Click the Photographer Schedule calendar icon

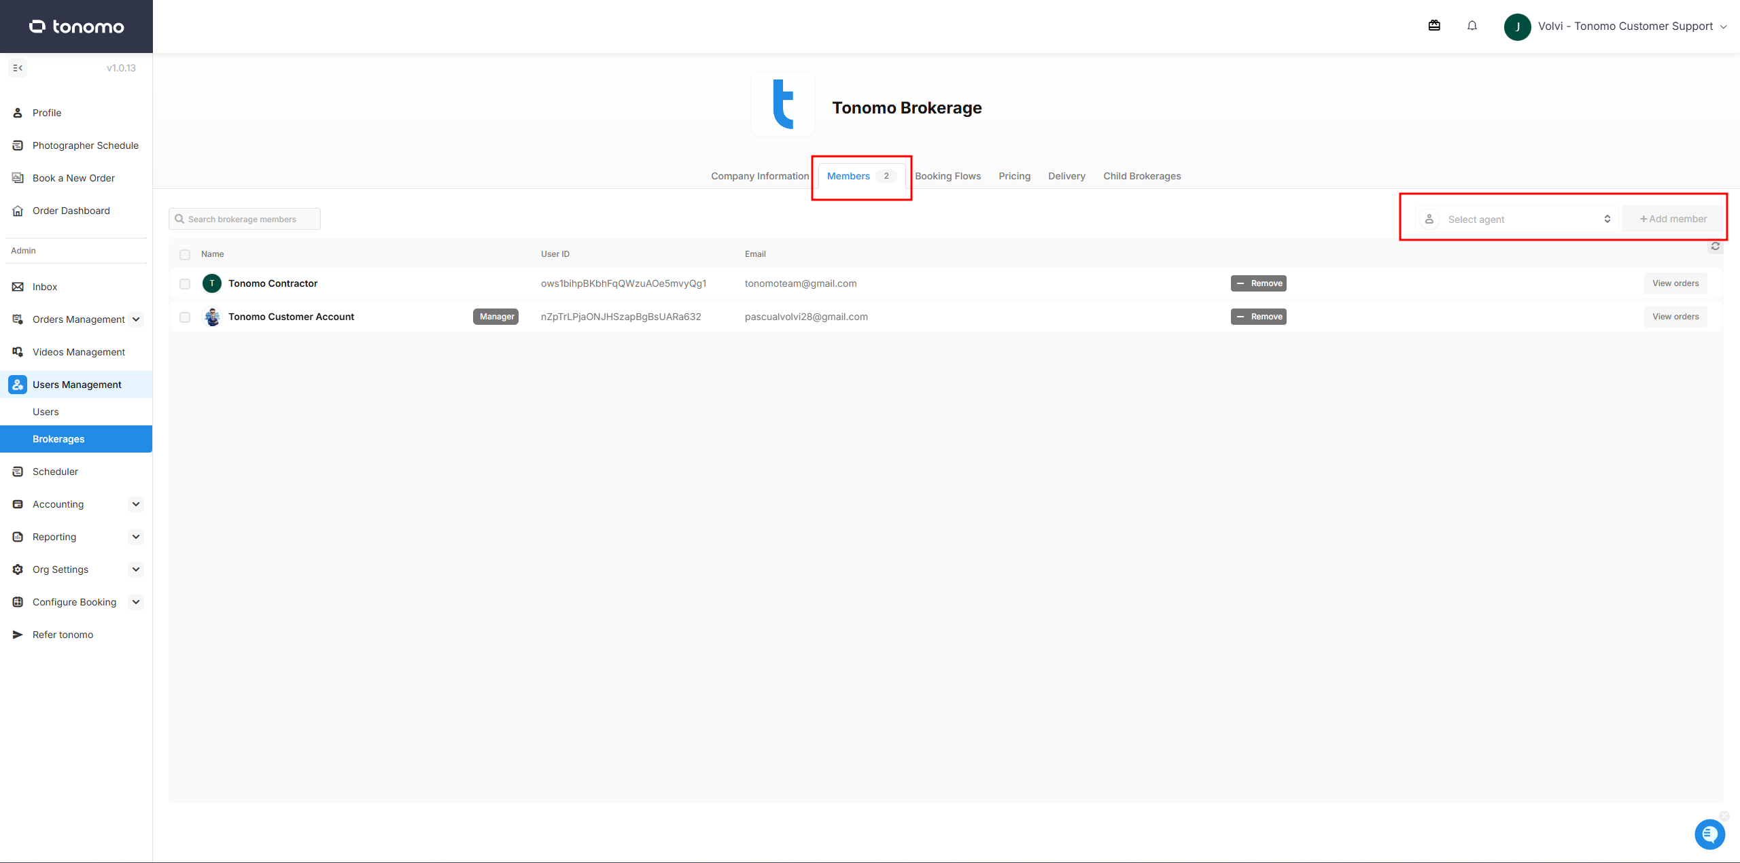point(18,145)
